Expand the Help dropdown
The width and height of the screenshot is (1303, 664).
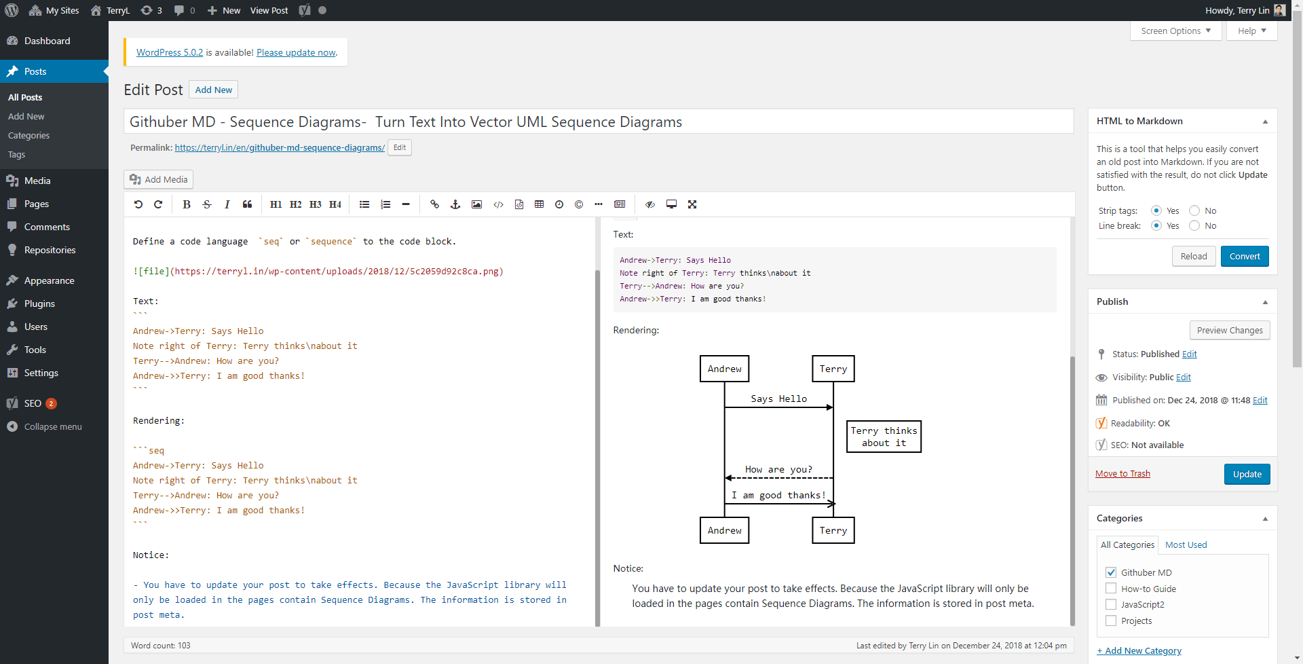(1252, 31)
